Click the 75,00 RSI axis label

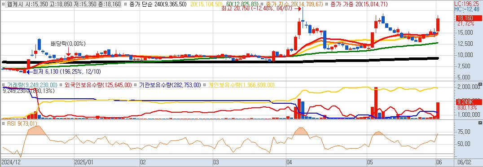click(464, 132)
